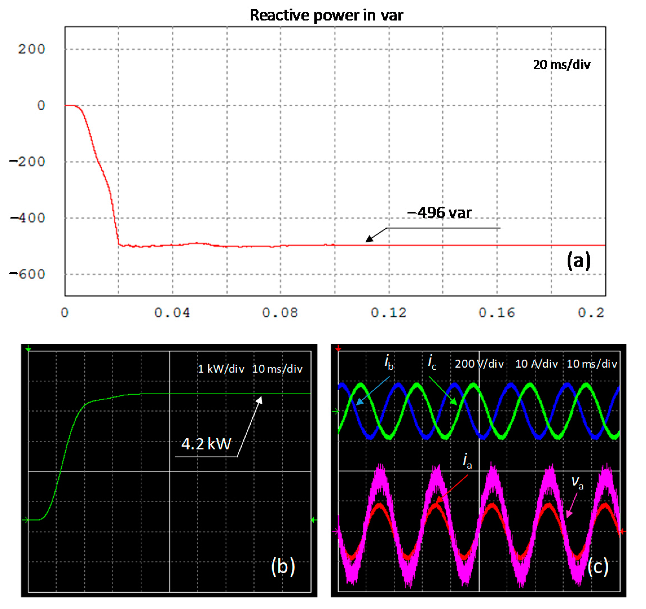
Task: Click the −496 var annotation label
Action: point(439,213)
